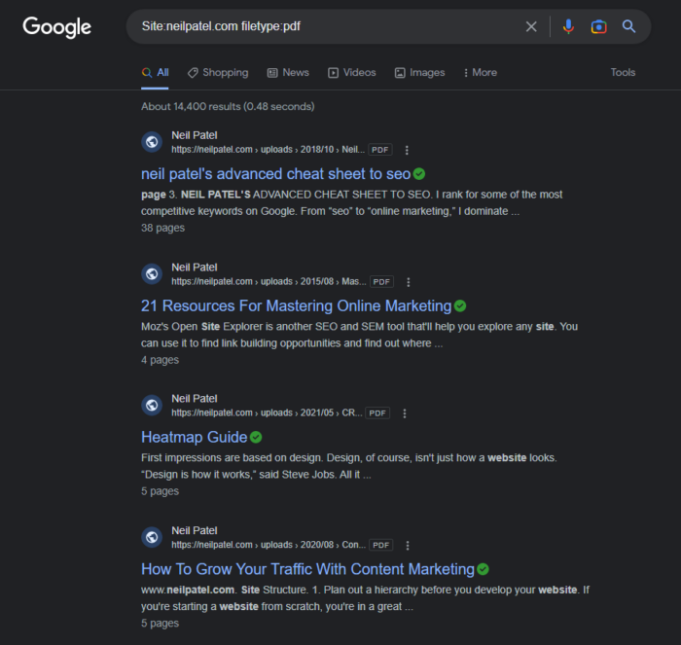Click the snippet starting 'Moz's Open Site Explorer'

click(x=359, y=335)
